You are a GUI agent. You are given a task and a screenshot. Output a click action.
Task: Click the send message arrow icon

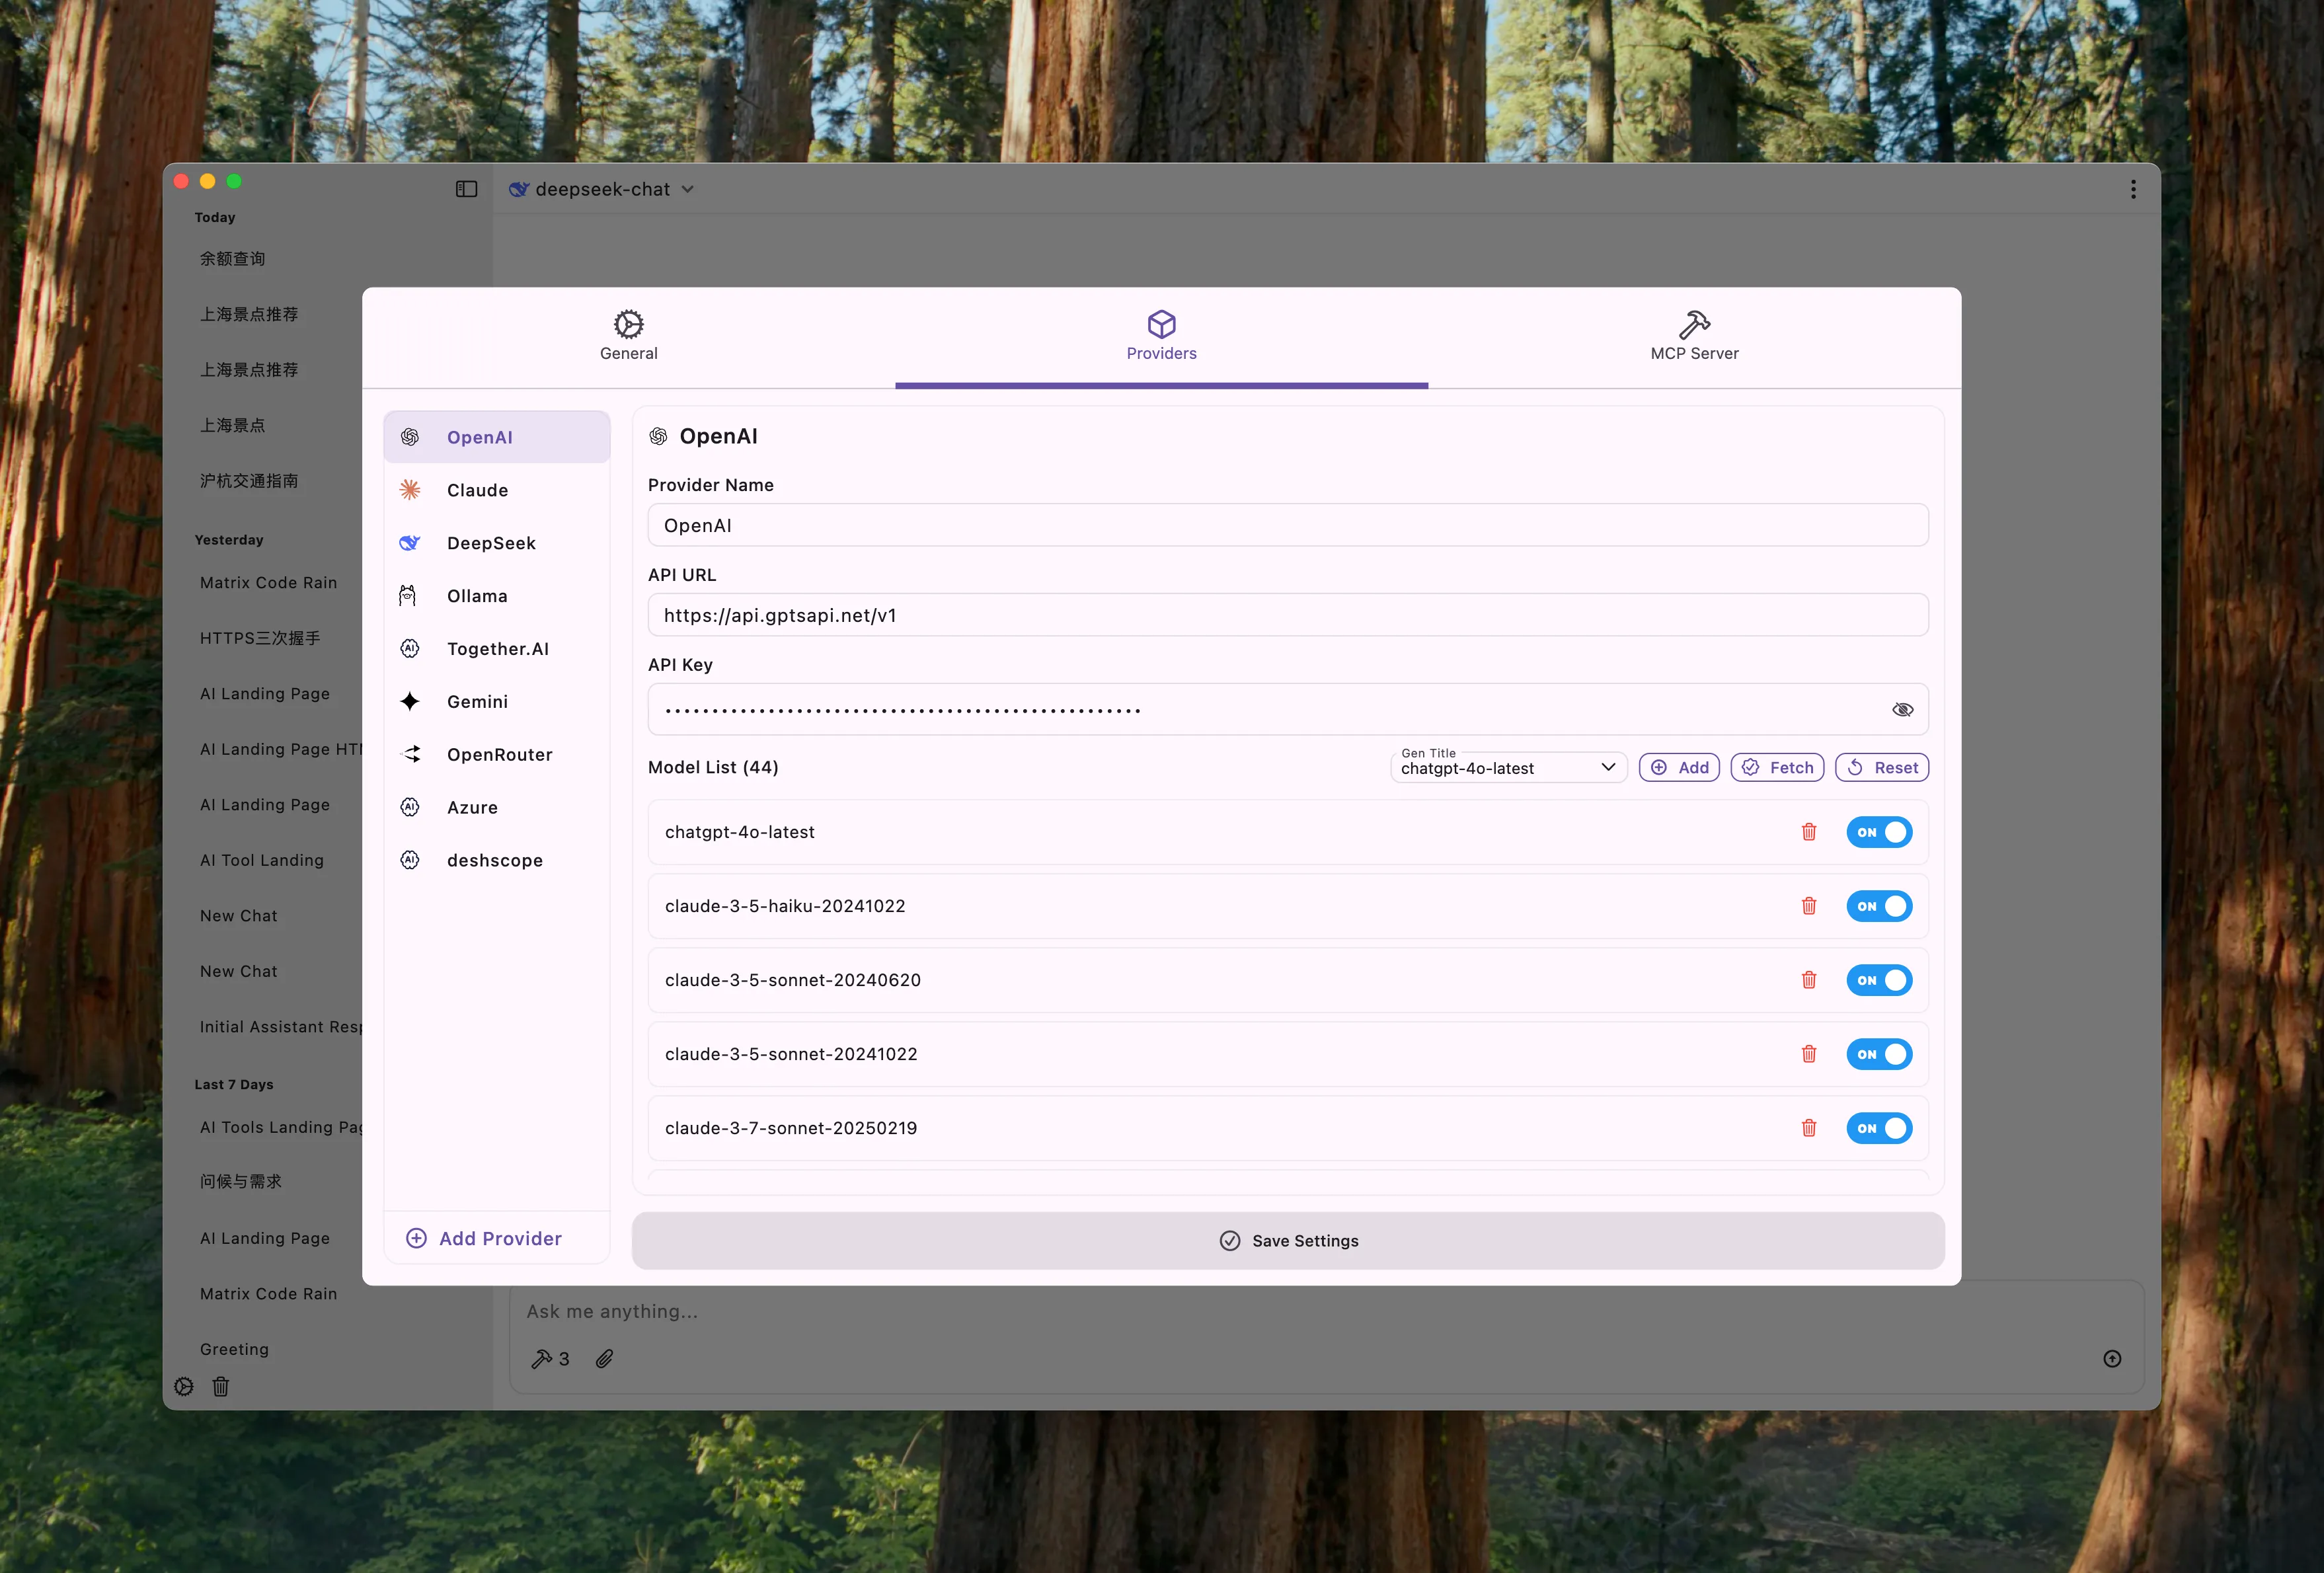click(2111, 1358)
